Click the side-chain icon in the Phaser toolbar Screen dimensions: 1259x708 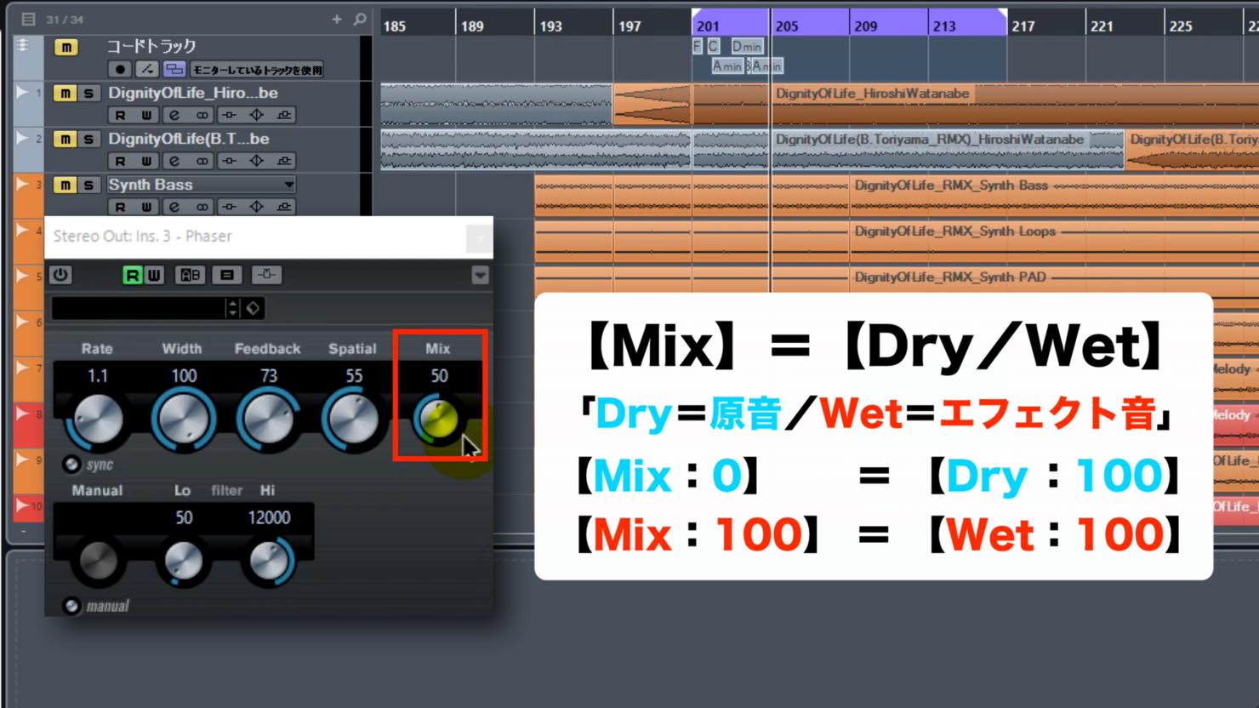pyautogui.click(x=266, y=275)
